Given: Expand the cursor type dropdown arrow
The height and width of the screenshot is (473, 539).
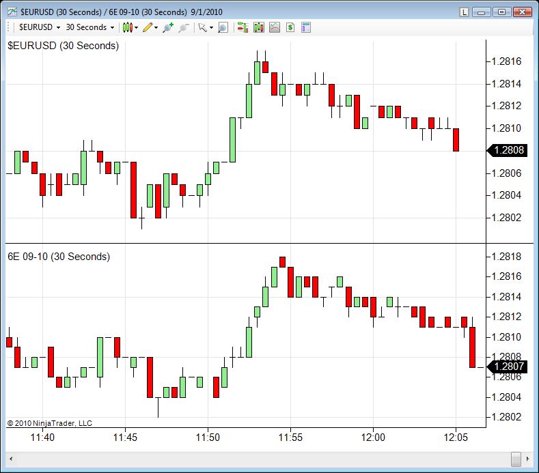Looking at the screenshot, I should click(211, 27).
